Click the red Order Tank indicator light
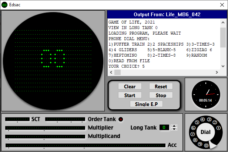228x152 pixels. [x=121, y=119]
